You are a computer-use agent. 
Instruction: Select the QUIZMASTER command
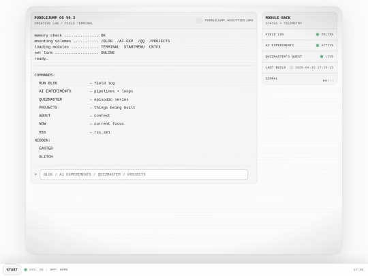coord(50,99)
